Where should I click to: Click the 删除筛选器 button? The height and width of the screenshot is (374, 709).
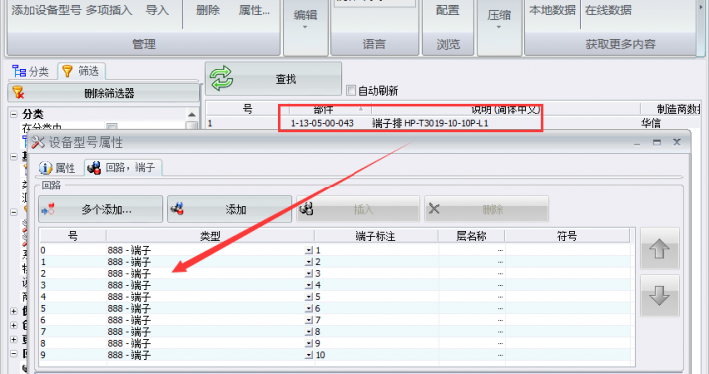(x=103, y=93)
